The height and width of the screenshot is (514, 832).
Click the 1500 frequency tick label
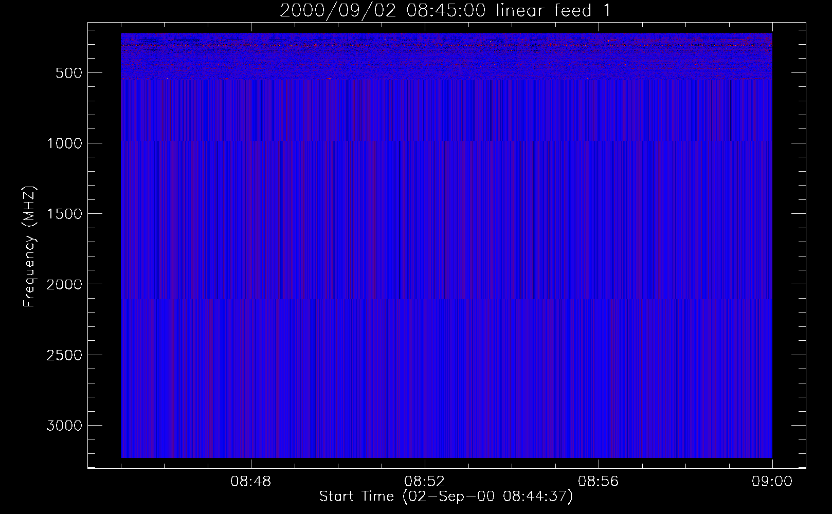click(x=64, y=214)
